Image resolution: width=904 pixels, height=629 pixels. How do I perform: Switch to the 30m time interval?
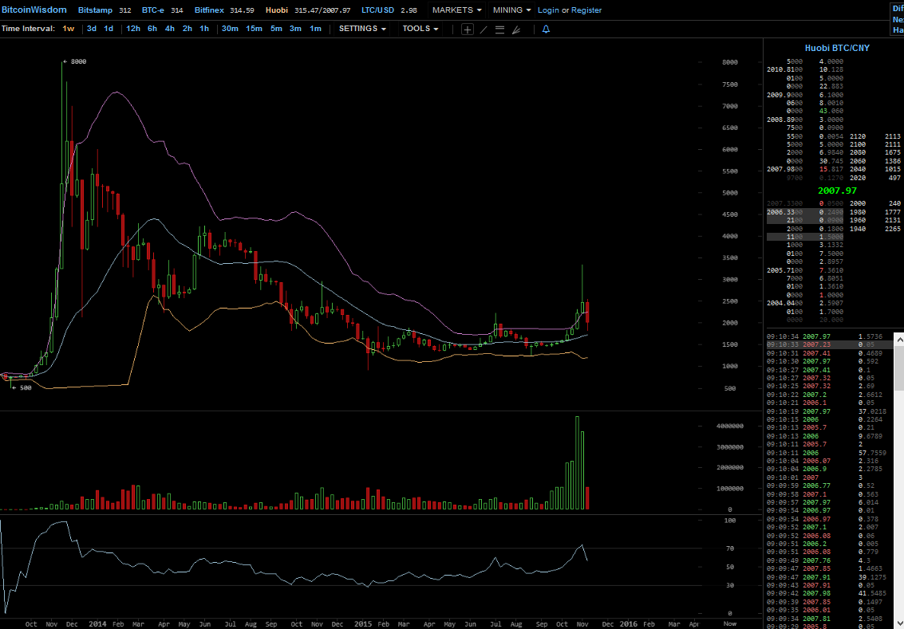[x=230, y=28]
